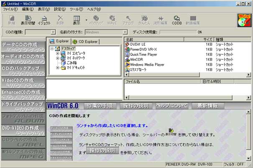
Task: Open the arrow beside 表示 toolbar button
Action: 86,20
